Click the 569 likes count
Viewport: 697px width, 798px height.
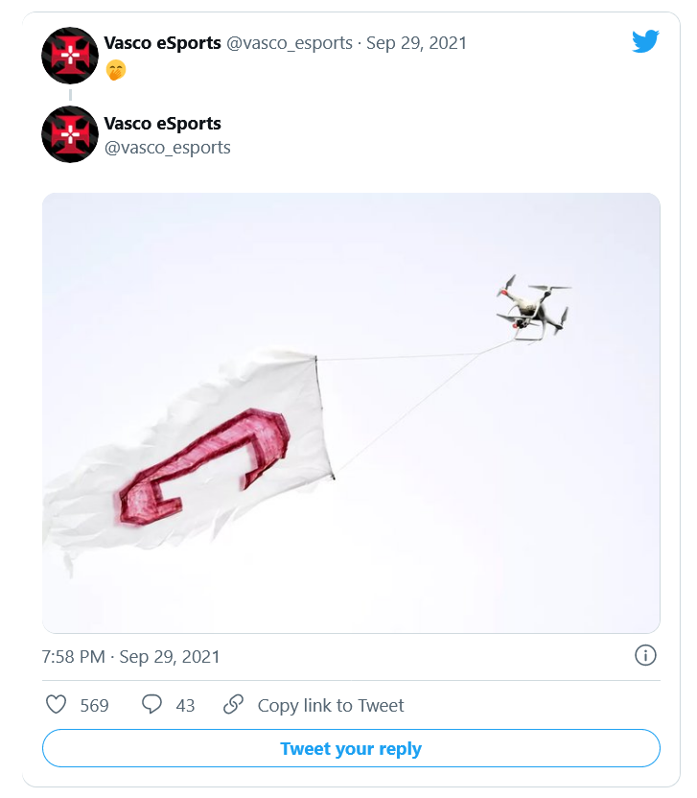click(x=94, y=706)
